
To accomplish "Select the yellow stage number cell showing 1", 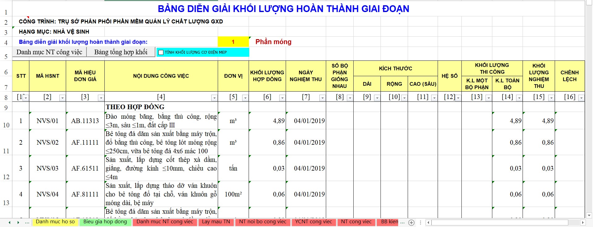I will coord(233,42).
